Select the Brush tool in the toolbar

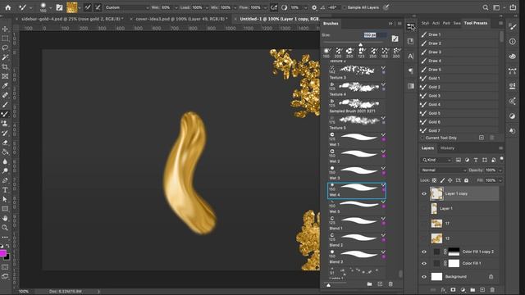[5, 105]
